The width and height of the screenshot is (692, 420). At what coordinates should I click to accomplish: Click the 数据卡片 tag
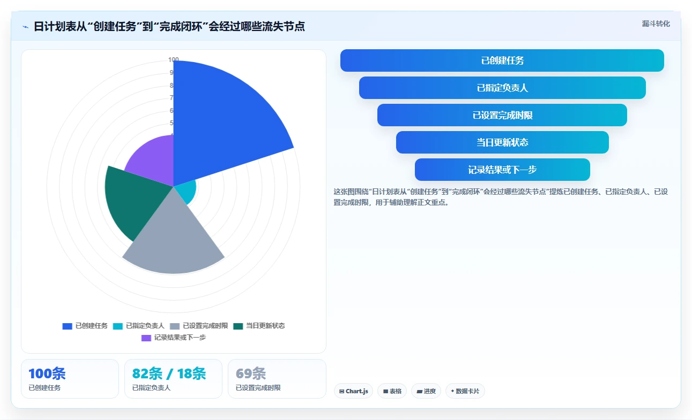[465, 391]
